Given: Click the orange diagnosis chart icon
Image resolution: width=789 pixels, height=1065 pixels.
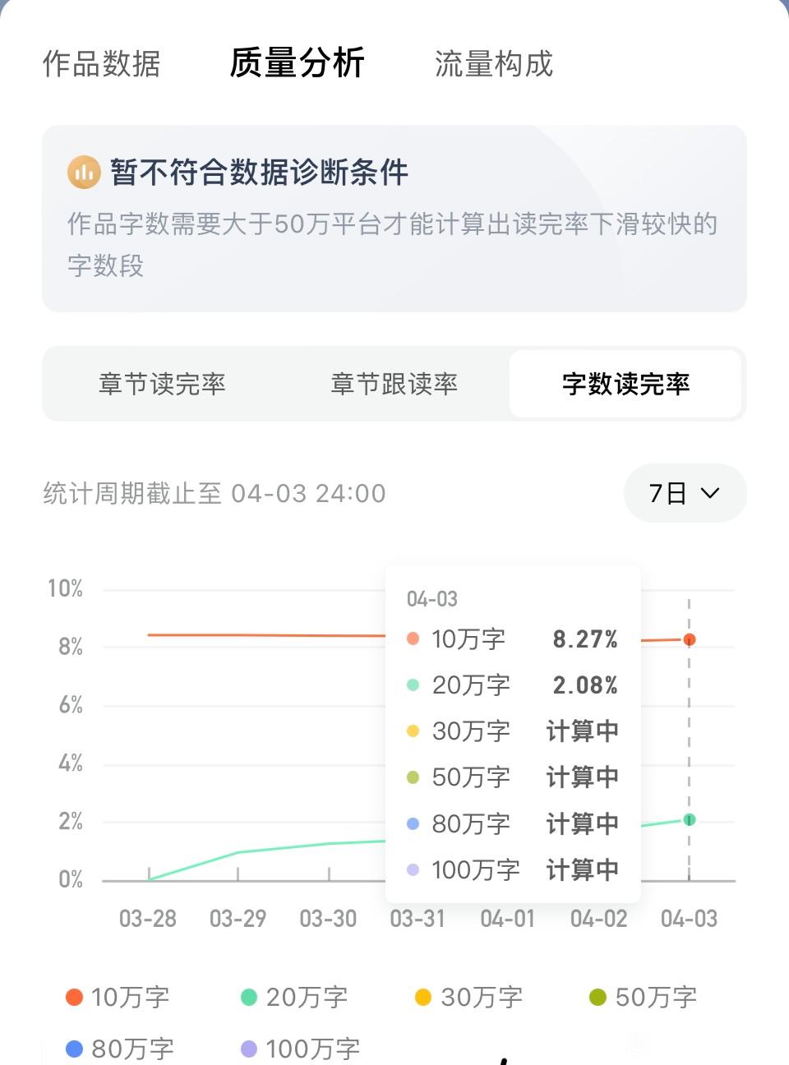Looking at the screenshot, I should tap(84, 173).
